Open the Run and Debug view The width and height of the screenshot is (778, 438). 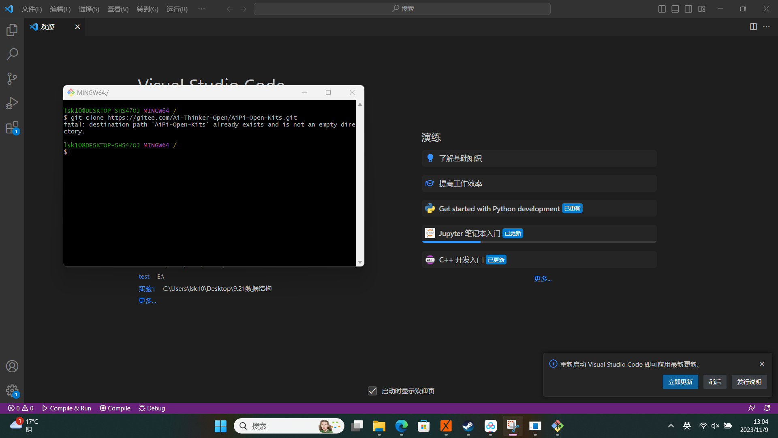coord(12,103)
